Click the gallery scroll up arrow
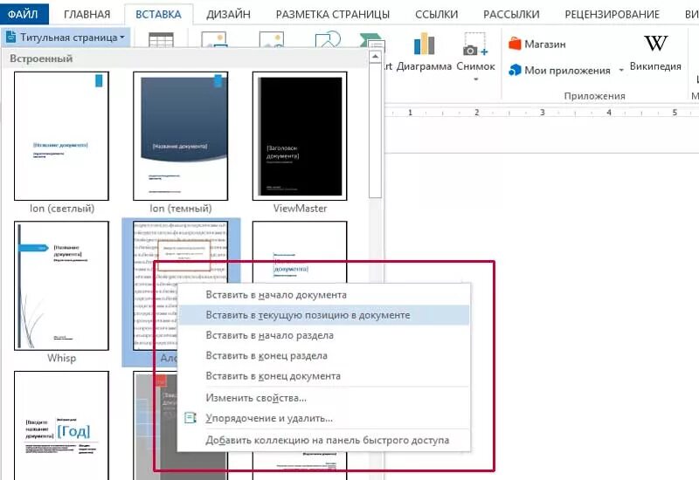Screen dimensions: 699x480 tap(376, 57)
